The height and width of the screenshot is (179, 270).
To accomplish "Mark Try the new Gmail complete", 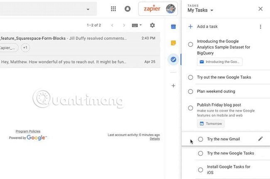I will 201,139.
